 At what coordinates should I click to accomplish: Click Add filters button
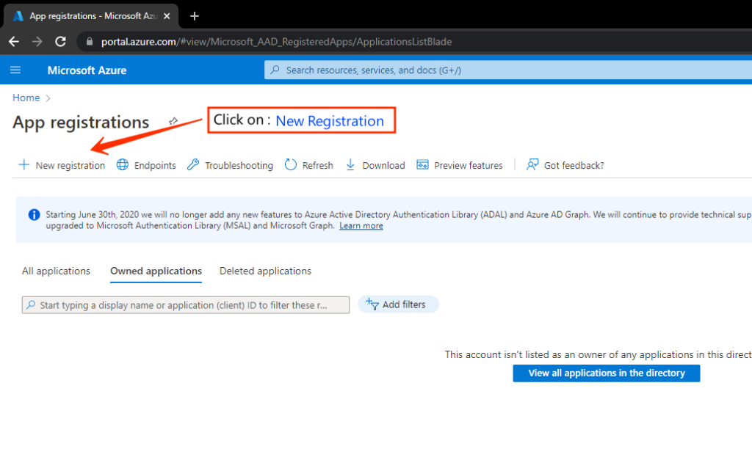[x=398, y=304]
